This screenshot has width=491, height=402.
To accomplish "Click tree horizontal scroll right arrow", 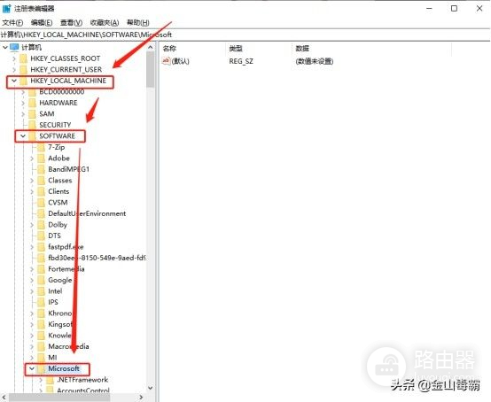I will tap(141, 398).
